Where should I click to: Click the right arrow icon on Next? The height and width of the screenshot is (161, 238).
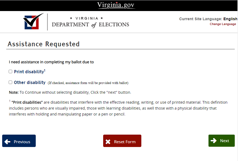tap(214, 141)
